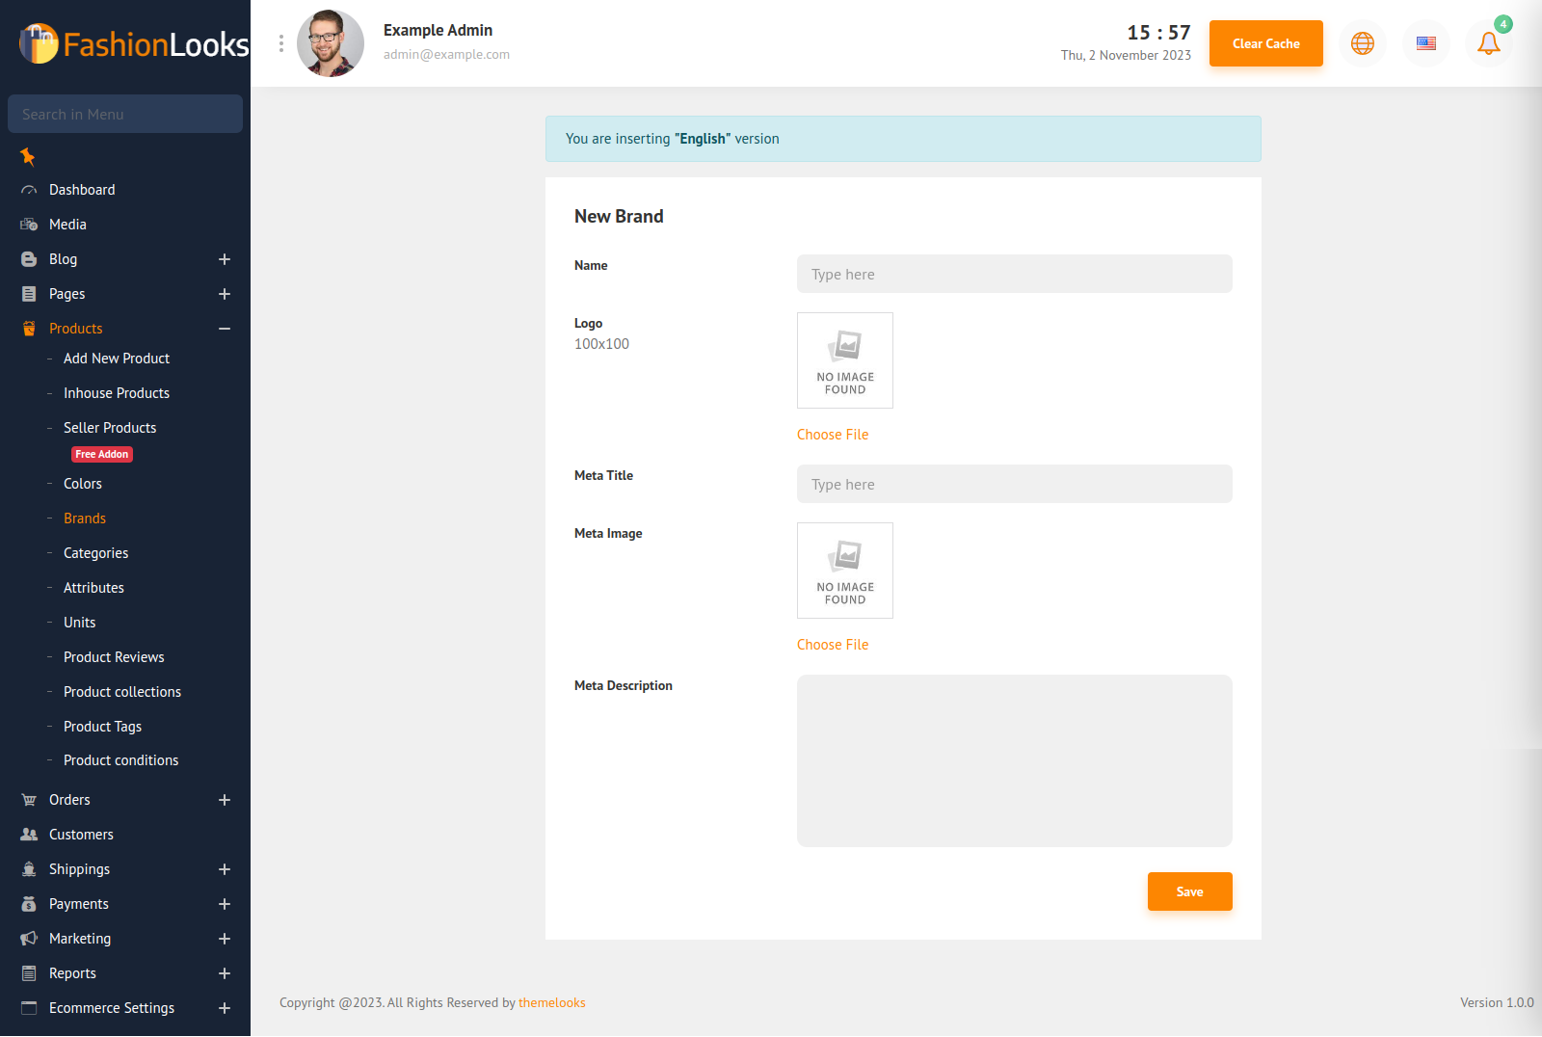Click the FashionLooks logo
The height and width of the screenshot is (1037, 1542).
[134, 44]
